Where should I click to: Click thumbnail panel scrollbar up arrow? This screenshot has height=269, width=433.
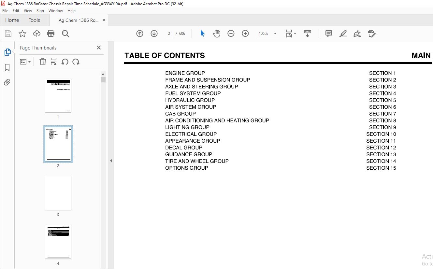tap(103, 74)
